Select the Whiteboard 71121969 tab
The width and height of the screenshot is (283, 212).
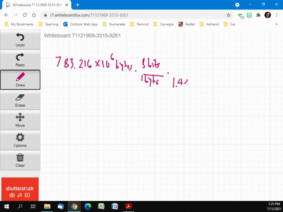click(x=37, y=5)
